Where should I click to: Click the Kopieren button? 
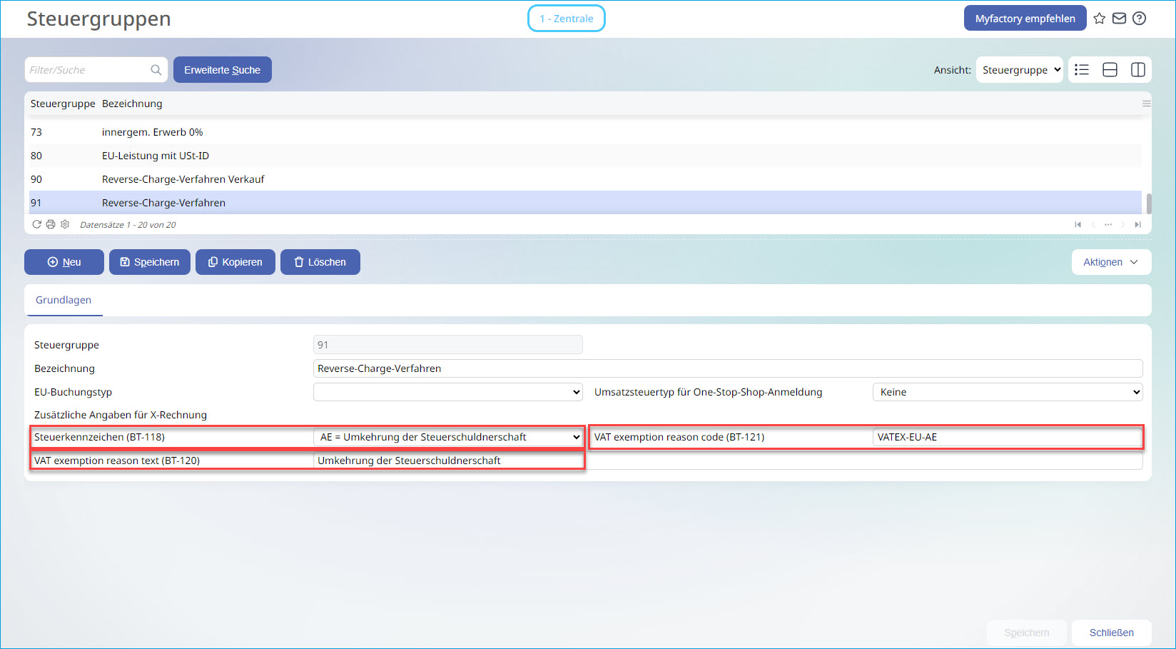(235, 262)
